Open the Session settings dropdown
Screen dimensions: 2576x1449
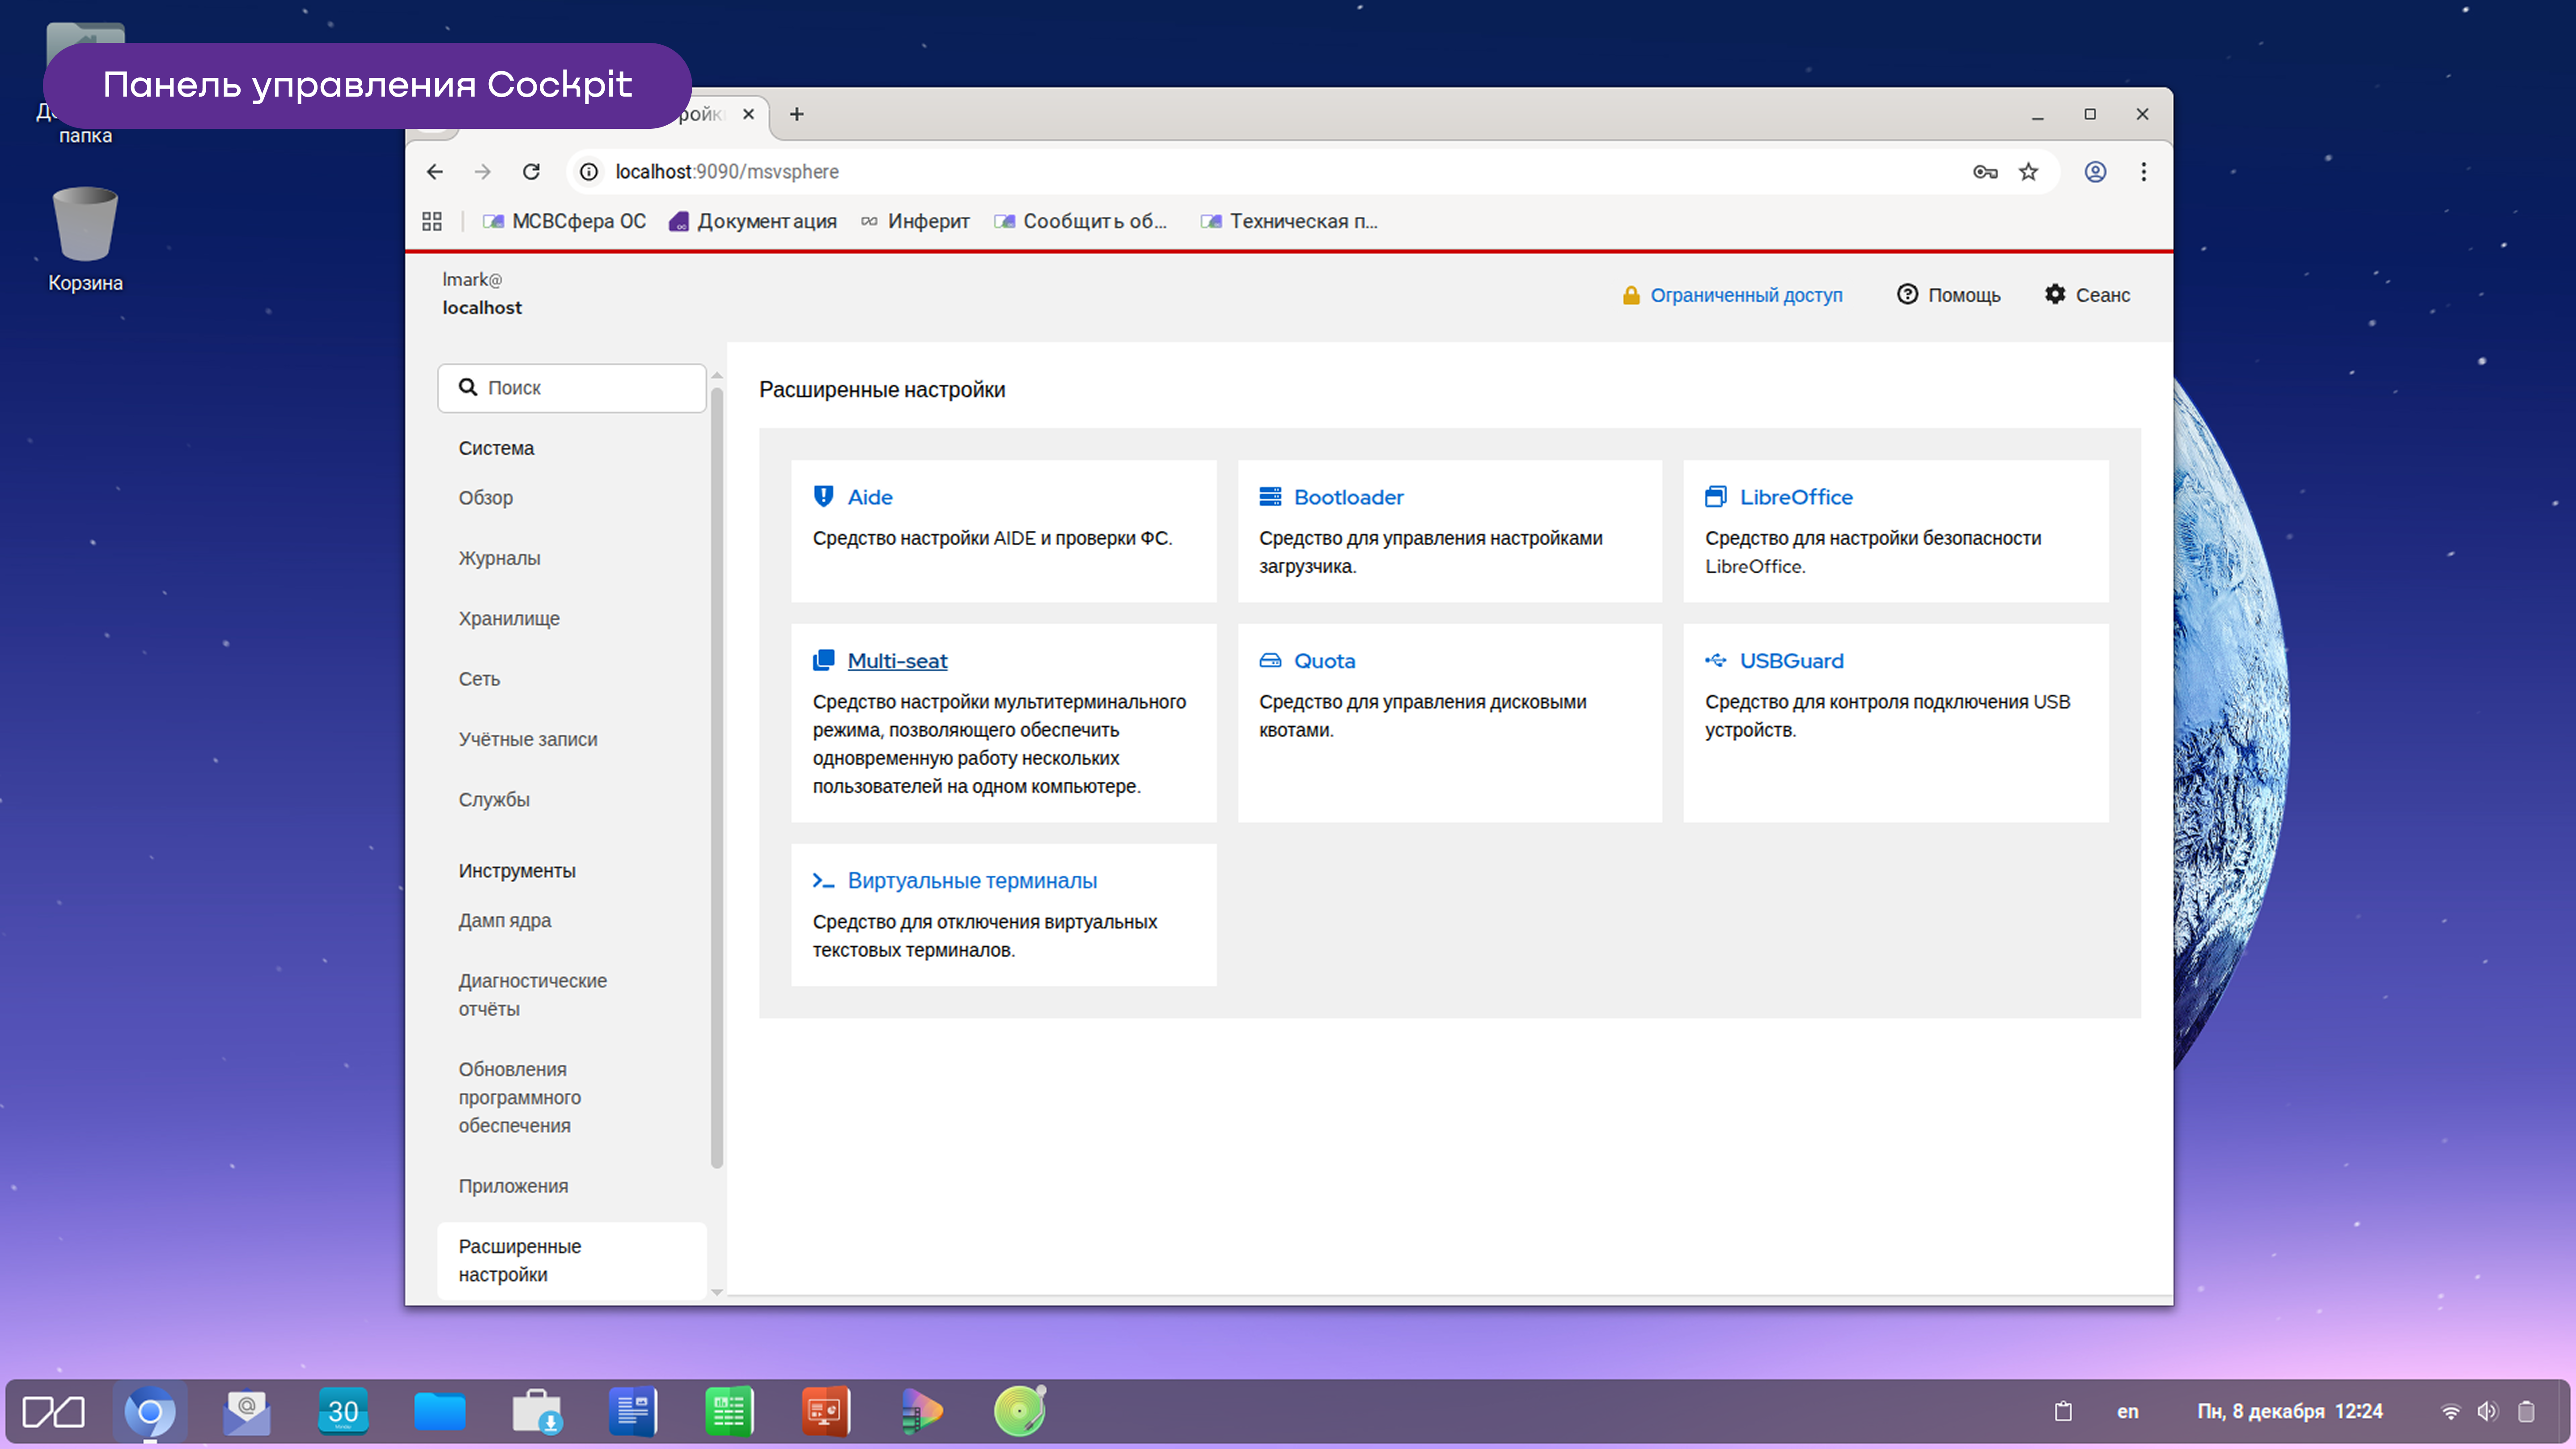[2088, 295]
